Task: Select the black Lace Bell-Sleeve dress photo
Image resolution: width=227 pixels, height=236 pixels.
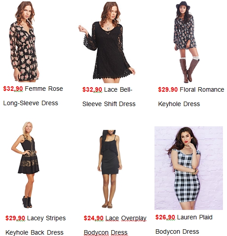Action: [107, 42]
